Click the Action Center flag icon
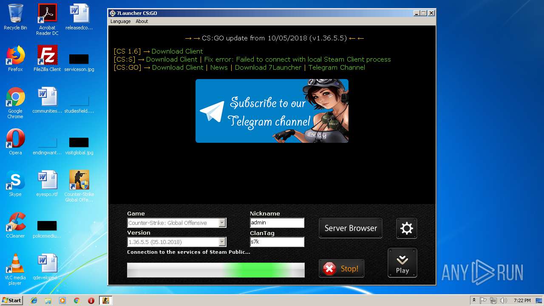 pyautogui.click(x=483, y=300)
